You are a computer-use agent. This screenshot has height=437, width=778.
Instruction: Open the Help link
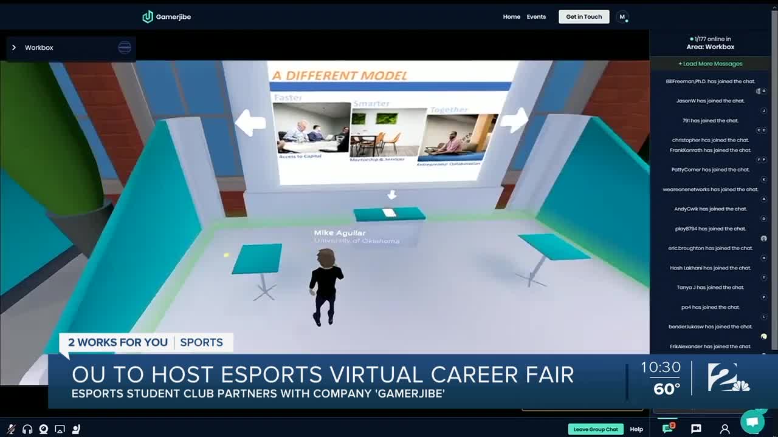click(x=636, y=429)
